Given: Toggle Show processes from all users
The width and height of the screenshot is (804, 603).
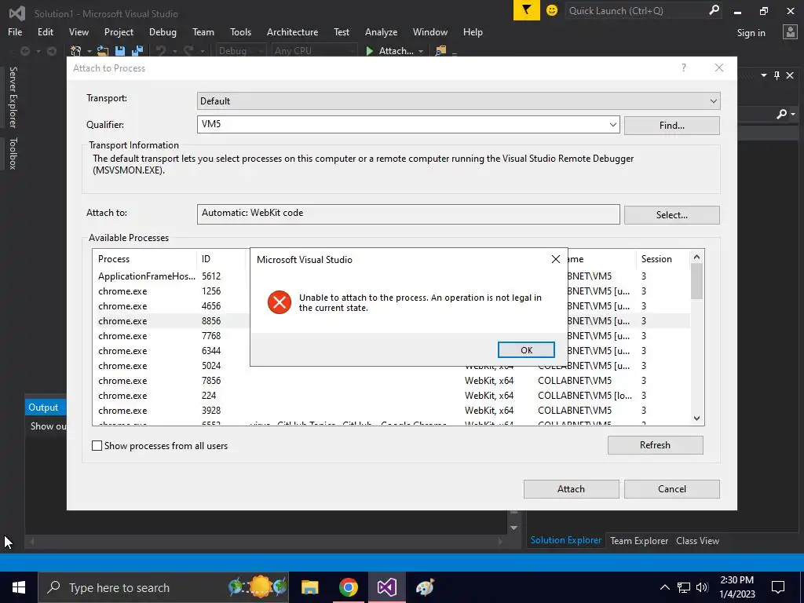Looking at the screenshot, I should coord(97,446).
